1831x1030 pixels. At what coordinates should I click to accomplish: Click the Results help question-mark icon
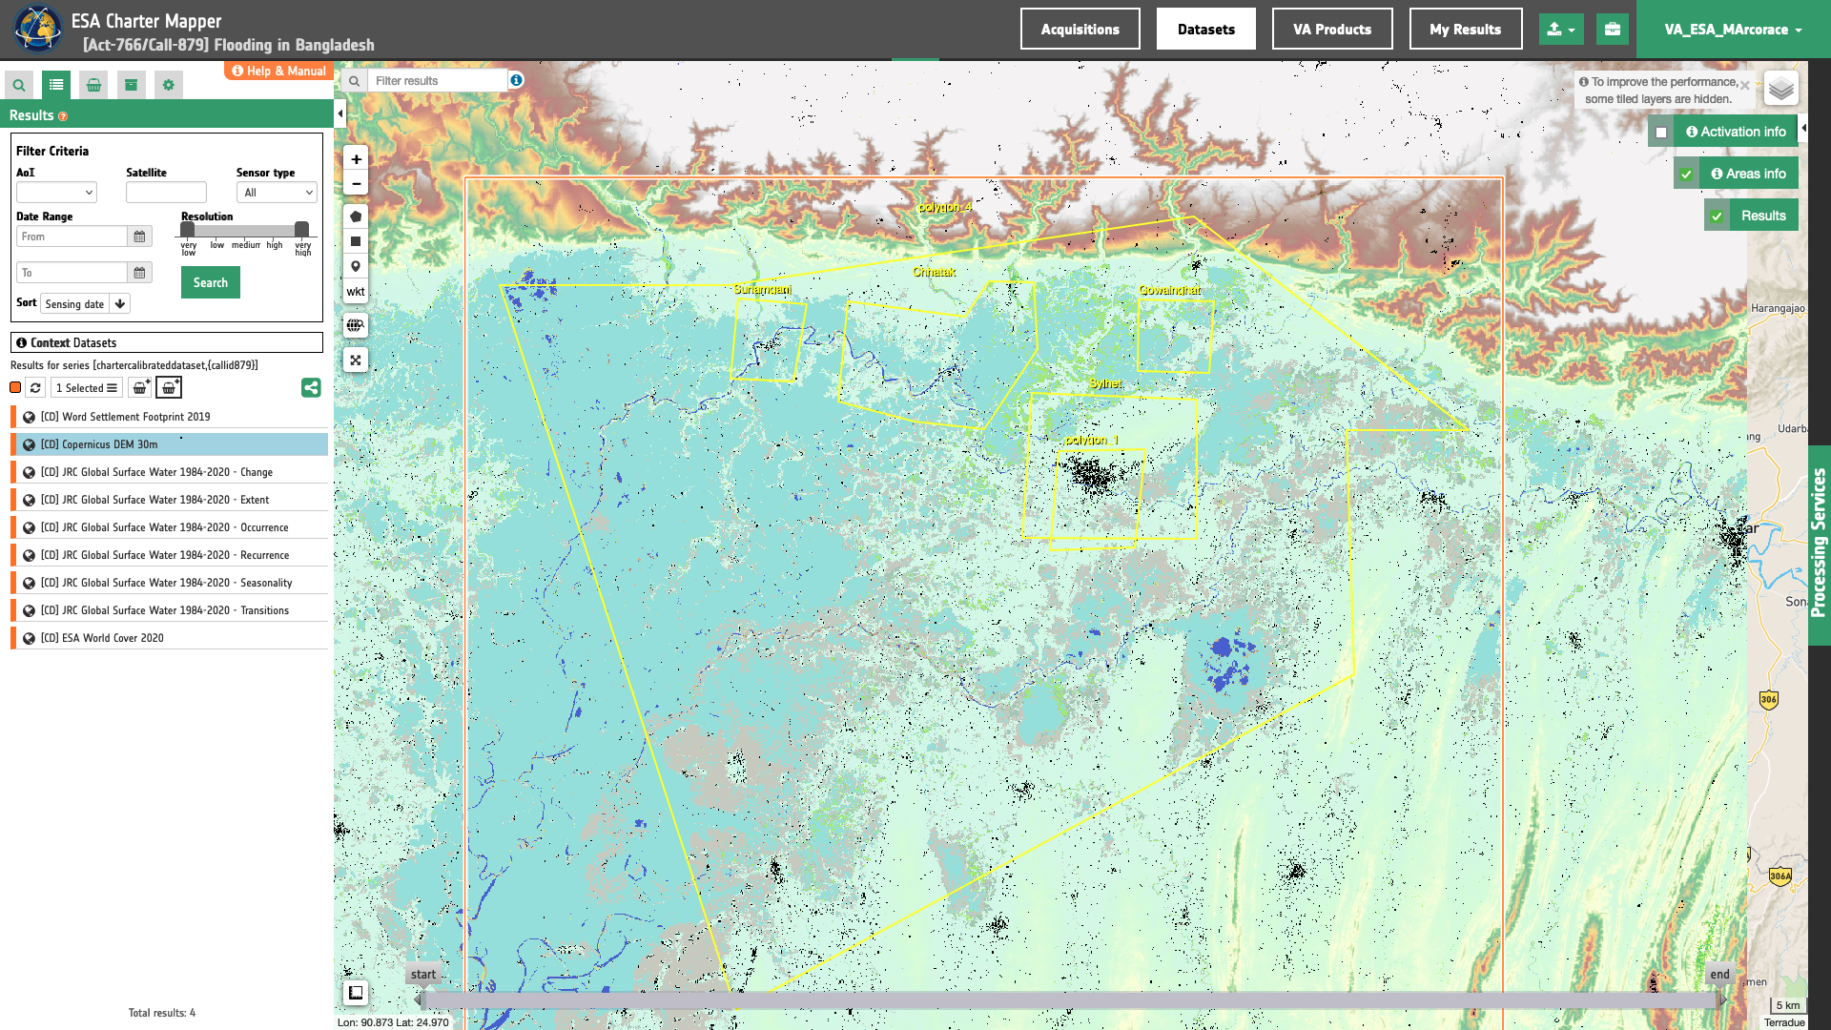click(x=63, y=116)
